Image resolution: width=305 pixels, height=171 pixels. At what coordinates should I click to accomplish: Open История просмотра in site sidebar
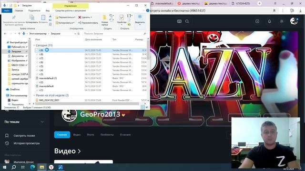pos(22,143)
